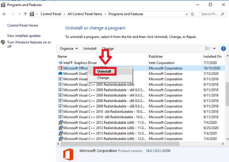Select Visual C++ 2013 Redistributable (x64)
The image size is (229, 162).
point(141,133)
